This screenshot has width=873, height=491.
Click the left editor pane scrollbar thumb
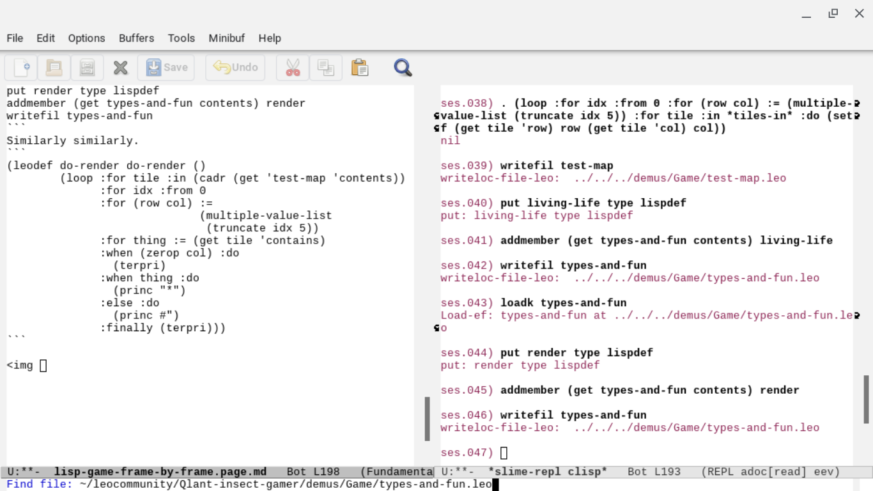click(427, 419)
